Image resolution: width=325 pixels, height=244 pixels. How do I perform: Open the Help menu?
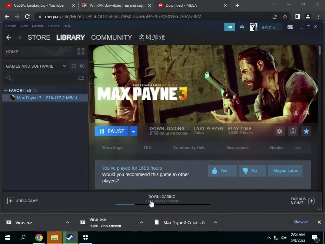[67, 26]
